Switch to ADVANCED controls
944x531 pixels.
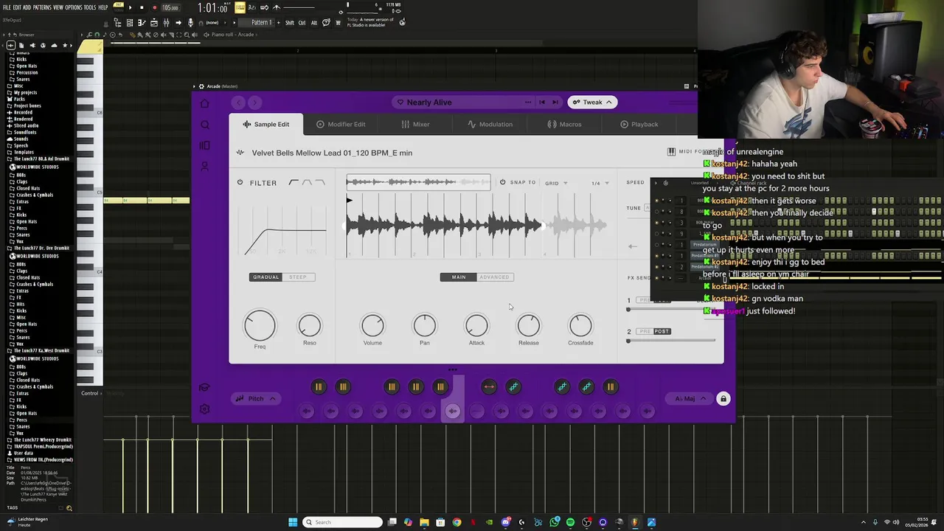tap(494, 277)
